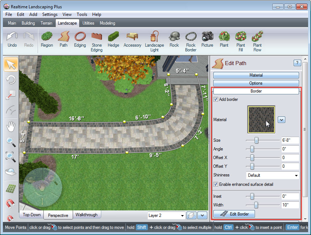Select the zoom extents tool
This screenshot has height=235, width=311.
(10, 157)
